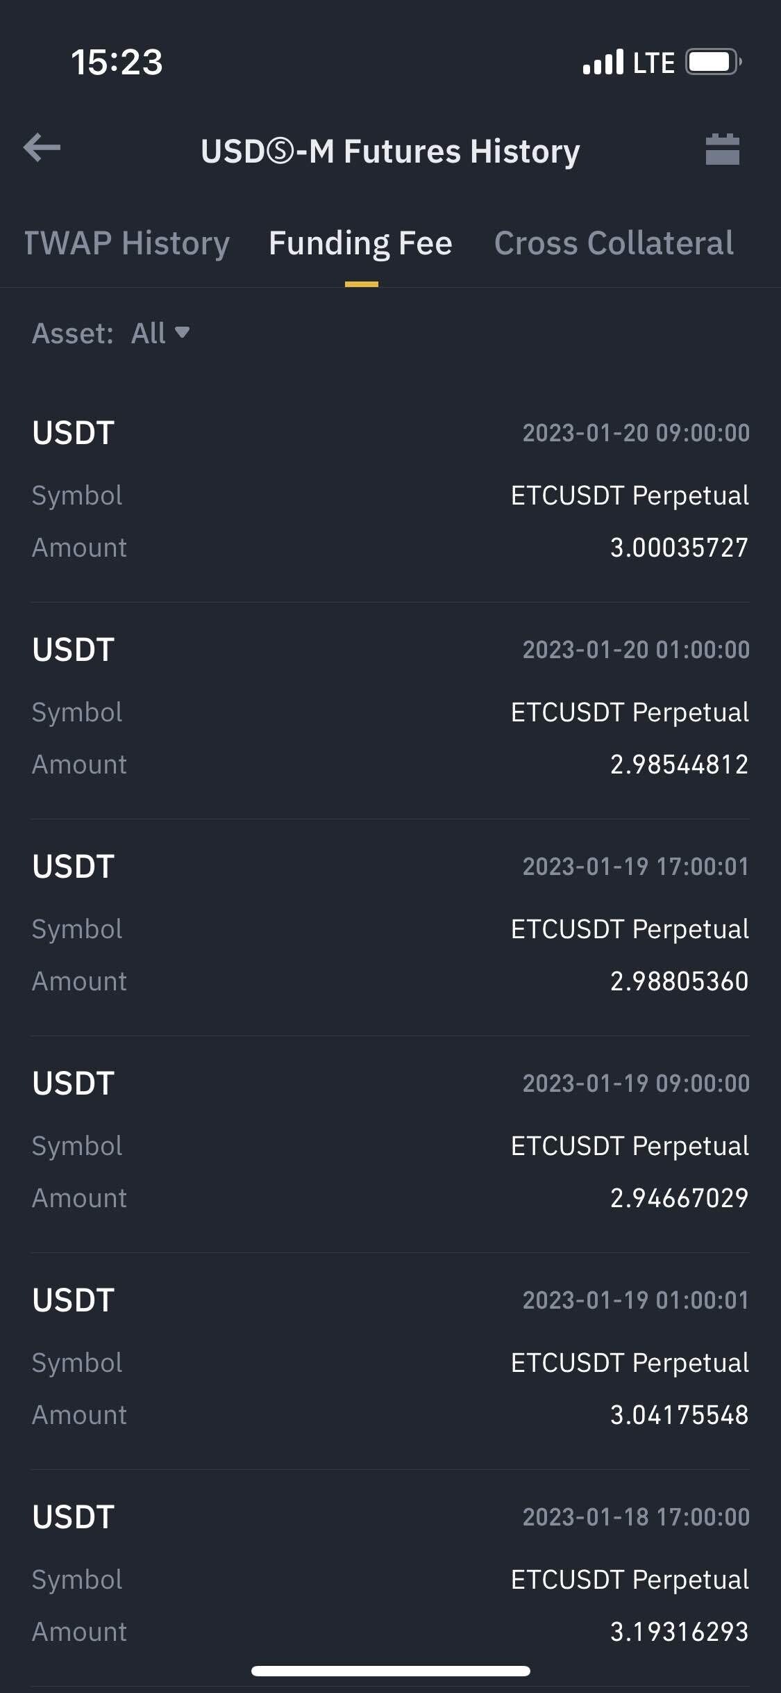Tap the amount 3.00035727

tap(679, 548)
